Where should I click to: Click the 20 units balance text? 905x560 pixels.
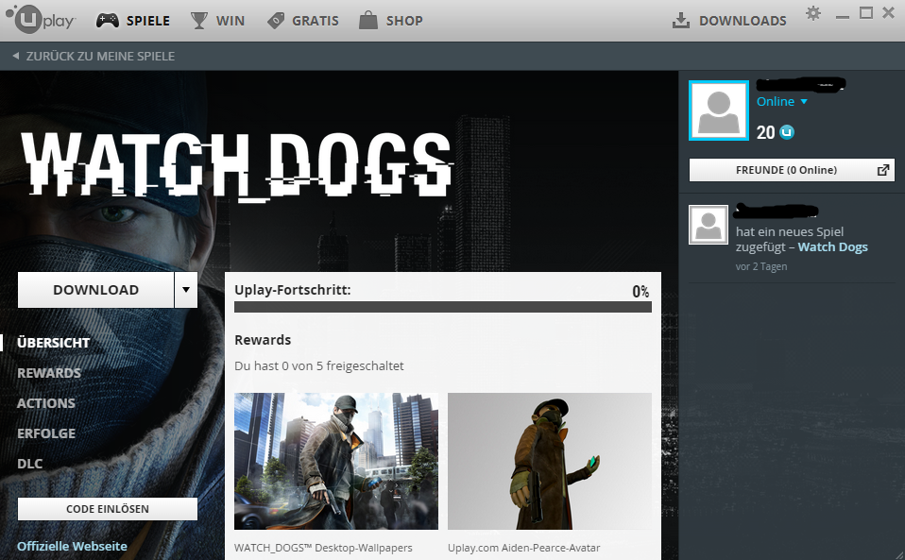pos(766,132)
